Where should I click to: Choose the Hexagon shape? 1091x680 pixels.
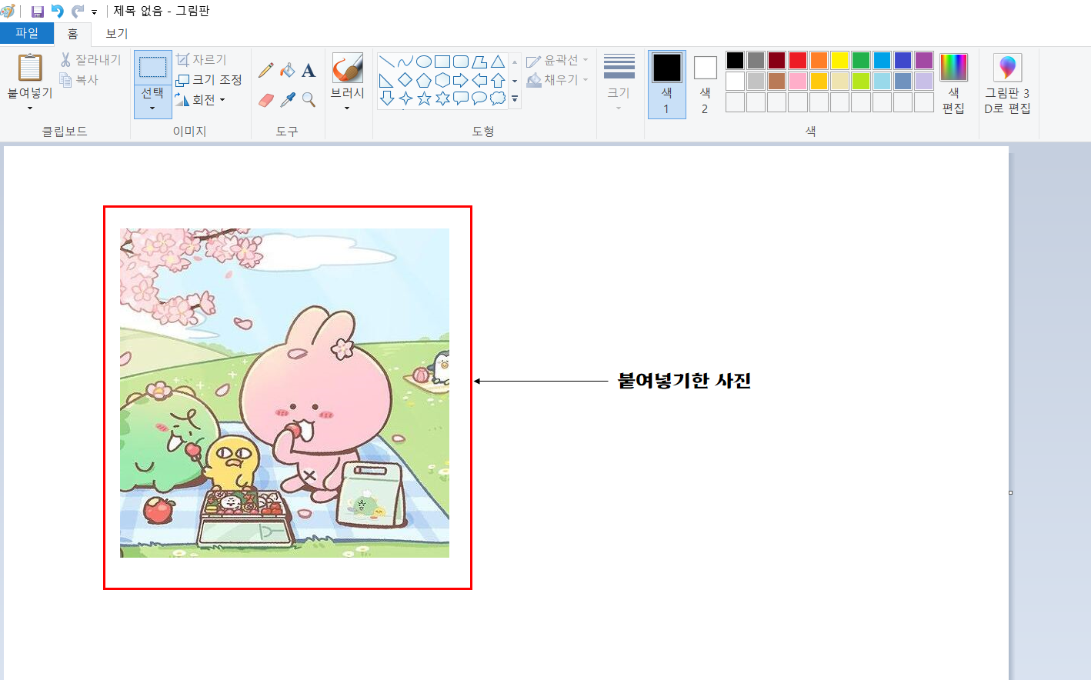point(442,80)
